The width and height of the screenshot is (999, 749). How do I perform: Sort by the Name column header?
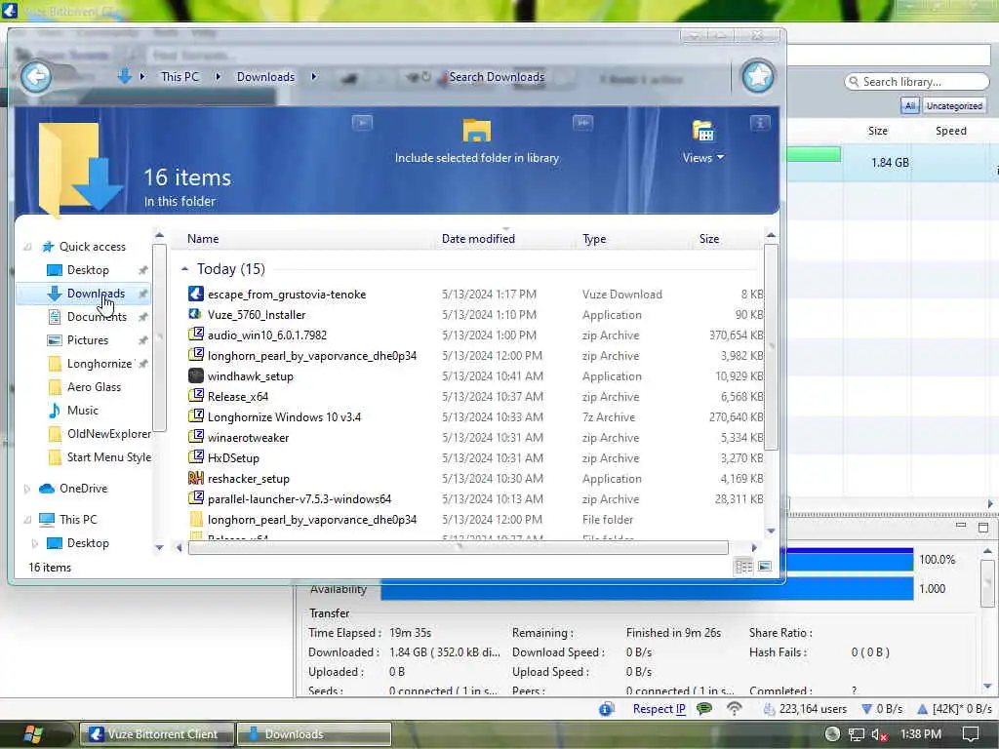click(x=203, y=239)
